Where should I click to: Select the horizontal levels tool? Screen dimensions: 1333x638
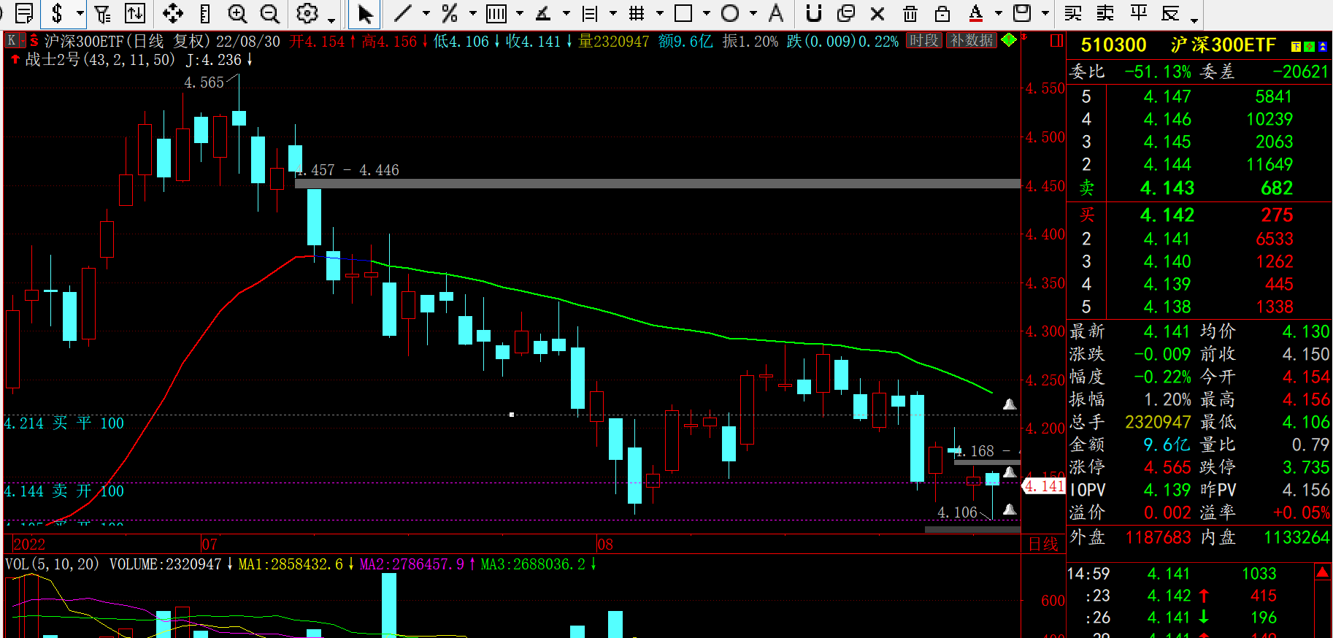(590, 13)
